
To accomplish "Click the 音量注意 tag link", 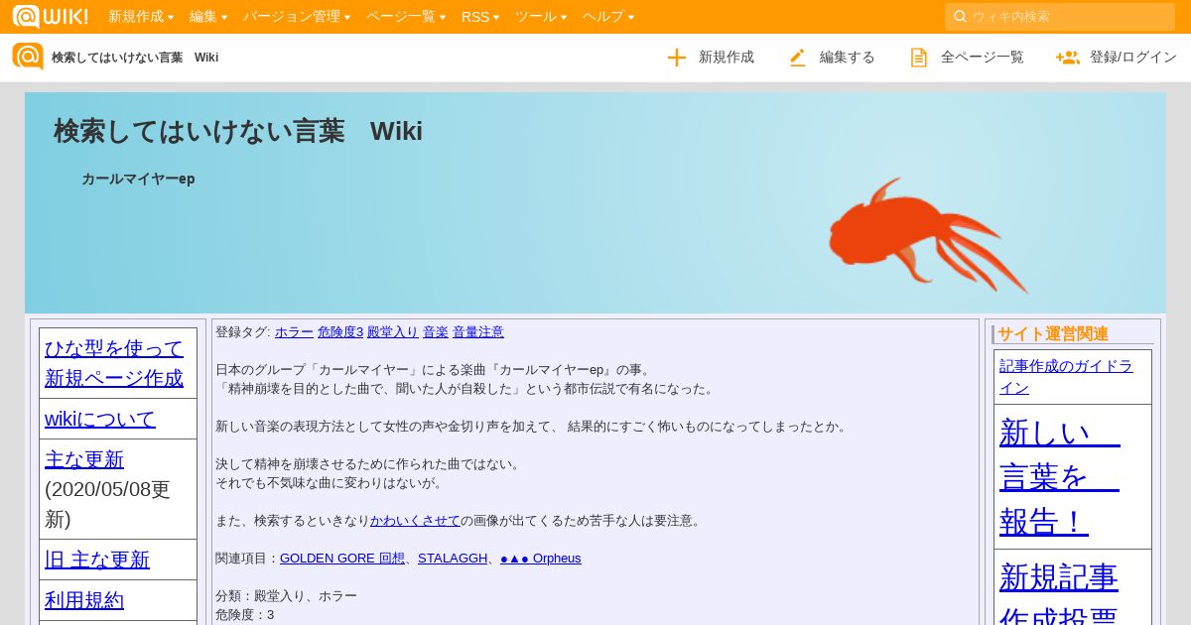I will [x=478, y=332].
